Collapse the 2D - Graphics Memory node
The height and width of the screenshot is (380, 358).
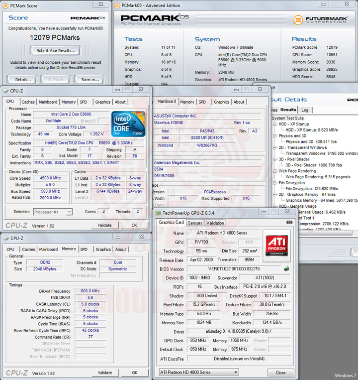(275, 195)
